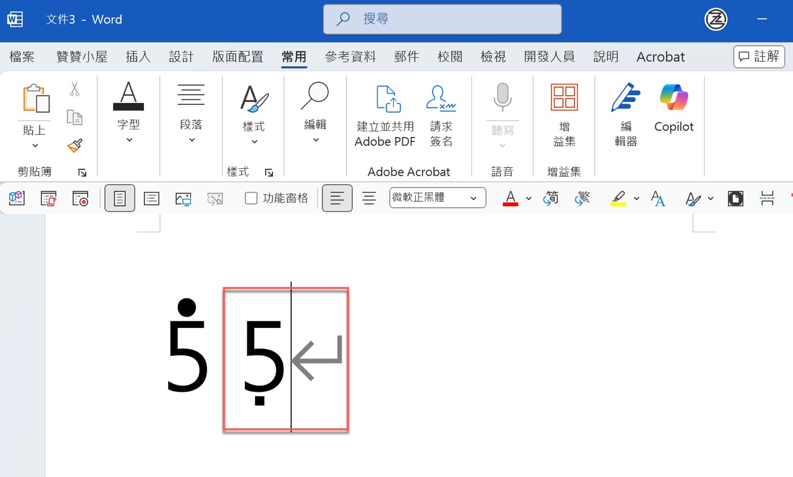This screenshot has width=793, height=477.
Task: Click the second quick toolbar icon with red mark
Action: pyautogui.click(x=49, y=198)
